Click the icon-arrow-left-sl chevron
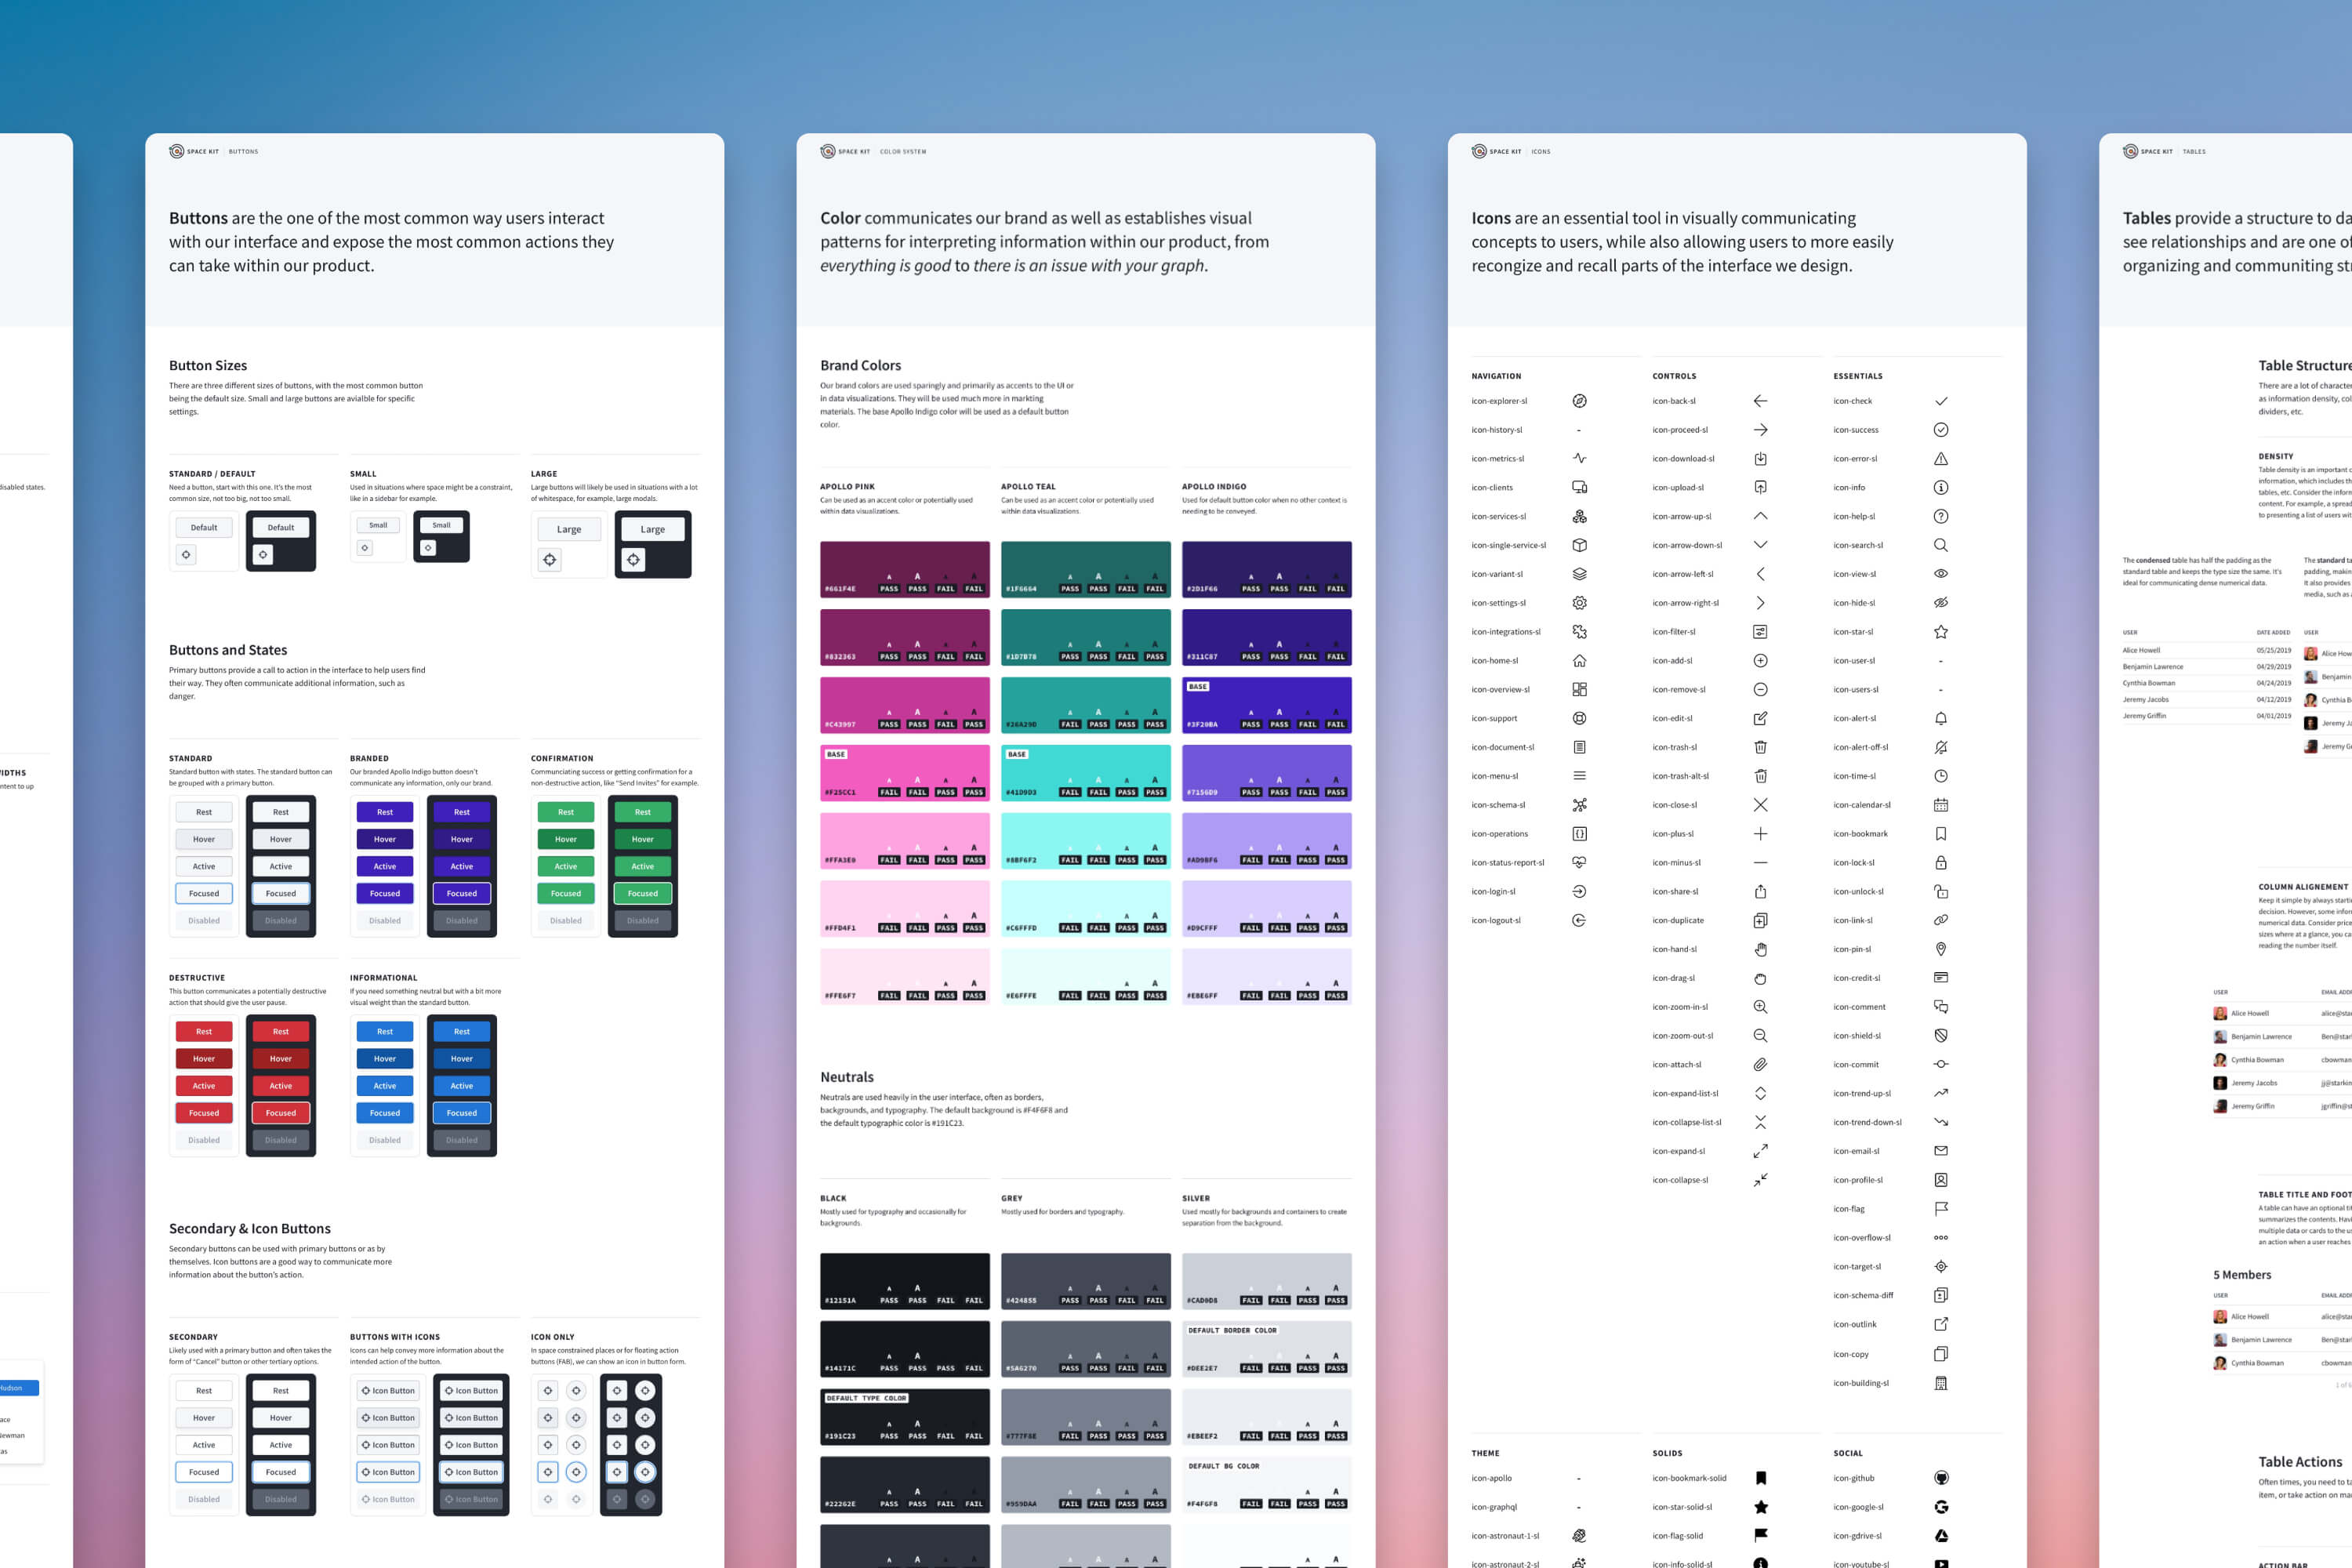 pyautogui.click(x=1760, y=574)
